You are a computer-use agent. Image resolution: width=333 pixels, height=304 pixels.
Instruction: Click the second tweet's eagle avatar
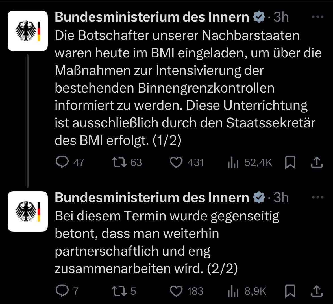(28, 211)
